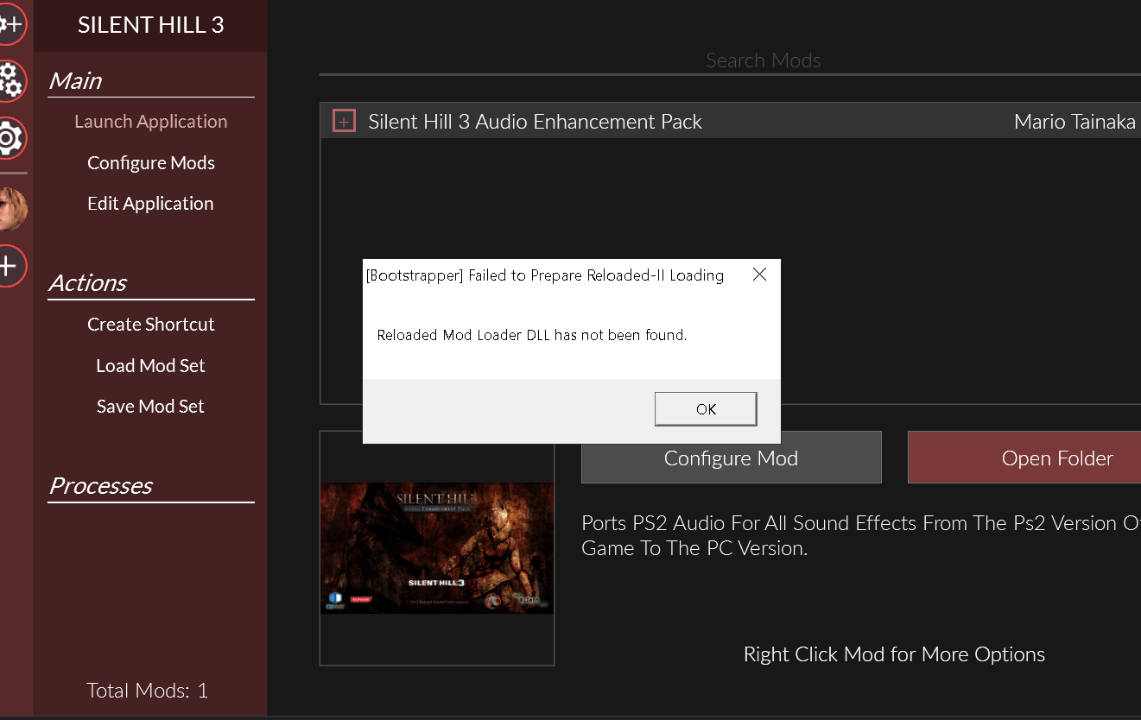
Task: Click the 'Reloaded Mod Loader DLL has not been found' message
Action: coord(532,335)
